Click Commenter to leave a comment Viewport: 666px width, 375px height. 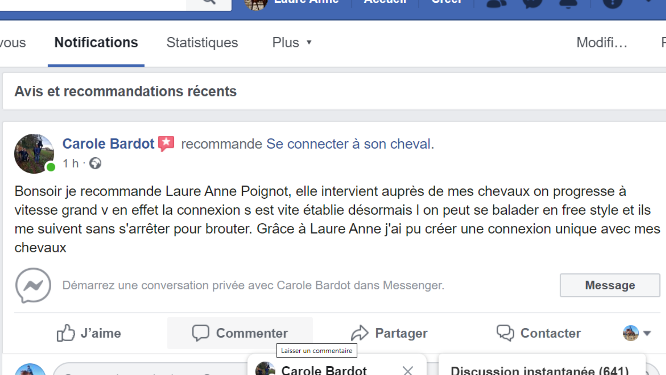(240, 333)
